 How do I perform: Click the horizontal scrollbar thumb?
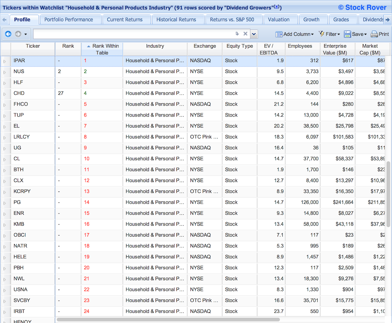click(x=168, y=319)
